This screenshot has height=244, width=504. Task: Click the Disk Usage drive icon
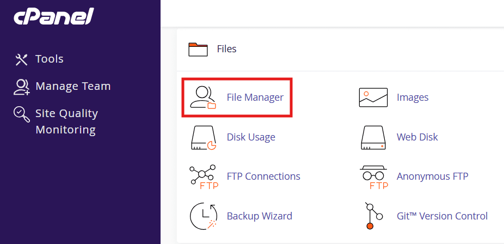coord(203,137)
